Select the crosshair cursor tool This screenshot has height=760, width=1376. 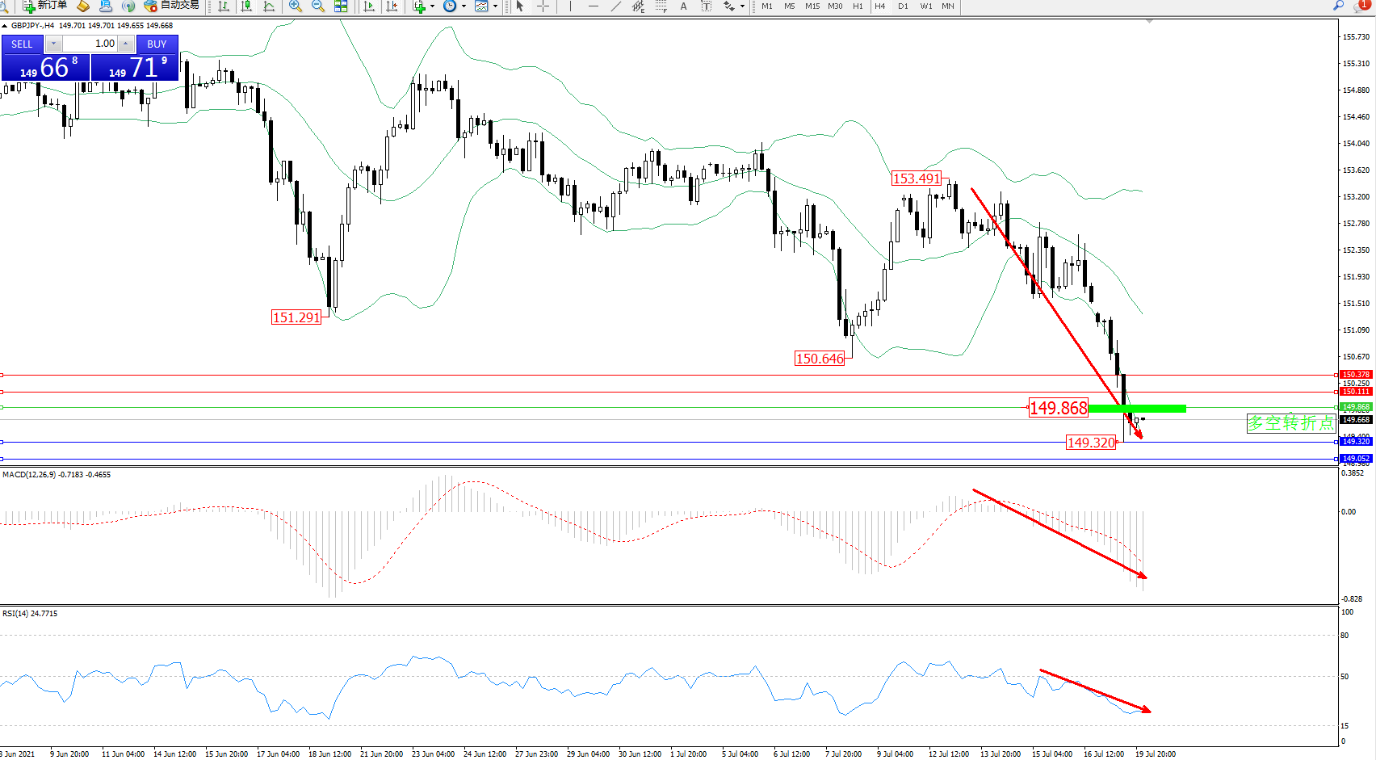(543, 6)
